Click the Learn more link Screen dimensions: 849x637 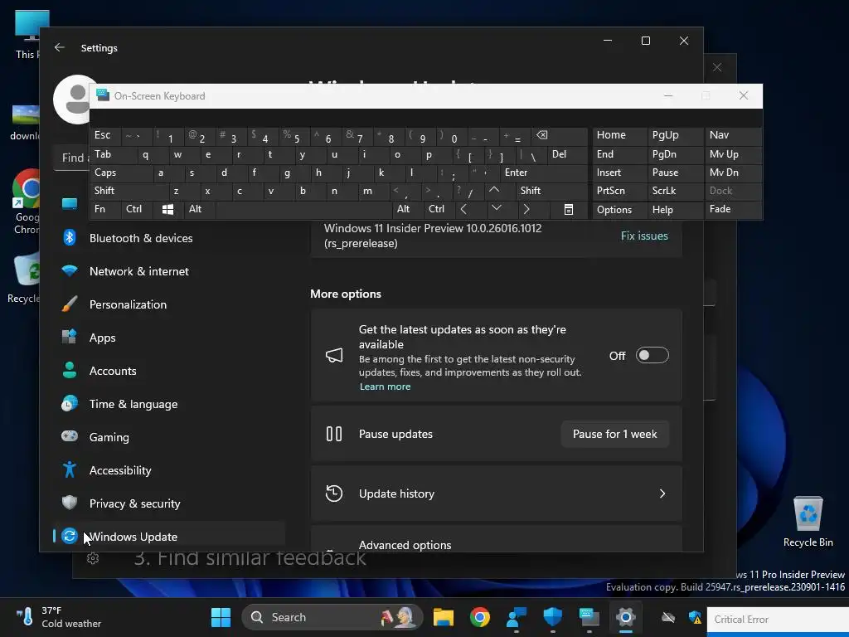tap(385, 387)
